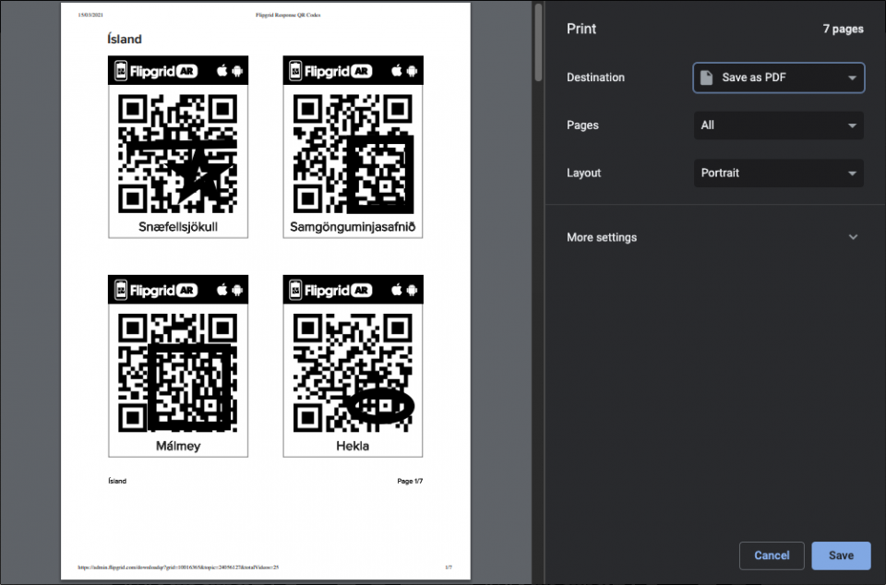Click the Ísland footer text above Page 1/7
Image resolution: width=886 pixels, height=585 pixels.
(117, 481)
